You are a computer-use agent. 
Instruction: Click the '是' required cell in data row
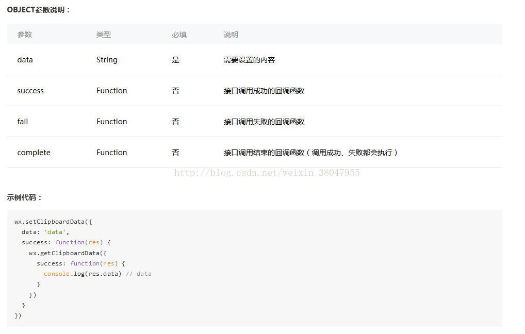175,60
